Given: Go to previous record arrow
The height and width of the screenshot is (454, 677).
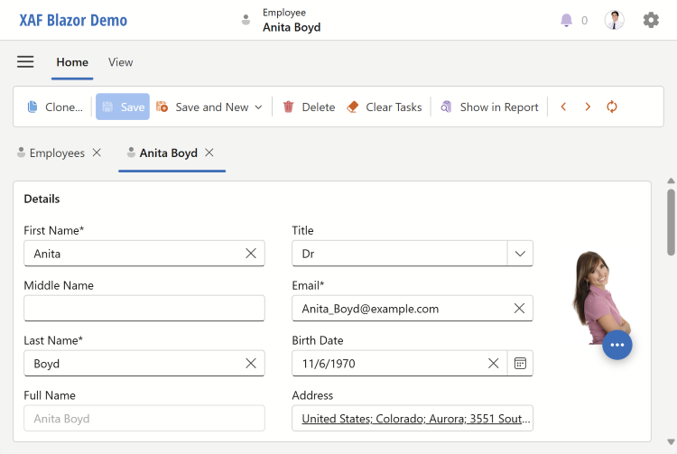Looking at the screenshot, I should point(563,107).
